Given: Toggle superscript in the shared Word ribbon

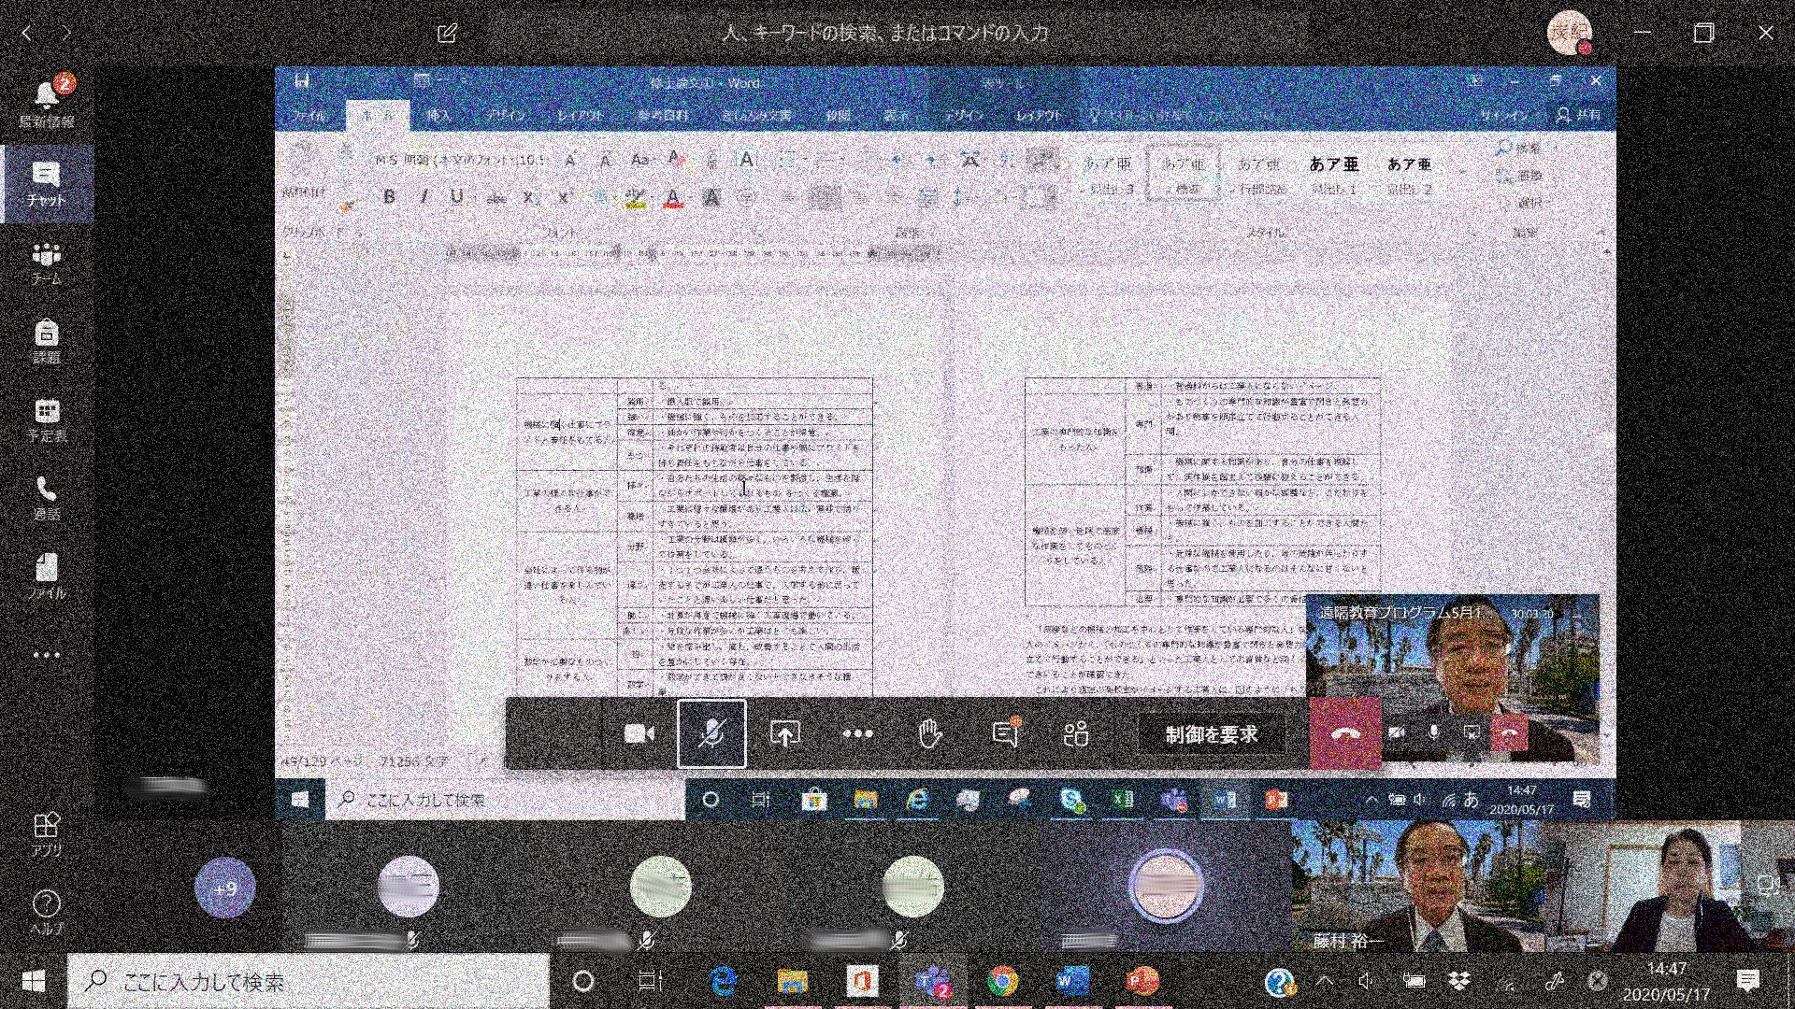Looking at the screenshot, I should click(x=563, y=197).
